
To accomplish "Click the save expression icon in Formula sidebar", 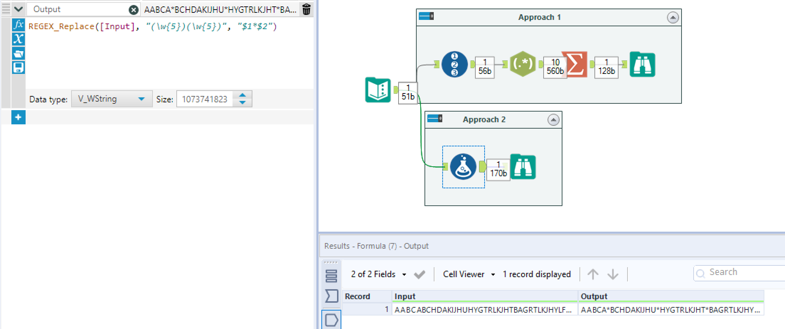I will tap(18, 68).
